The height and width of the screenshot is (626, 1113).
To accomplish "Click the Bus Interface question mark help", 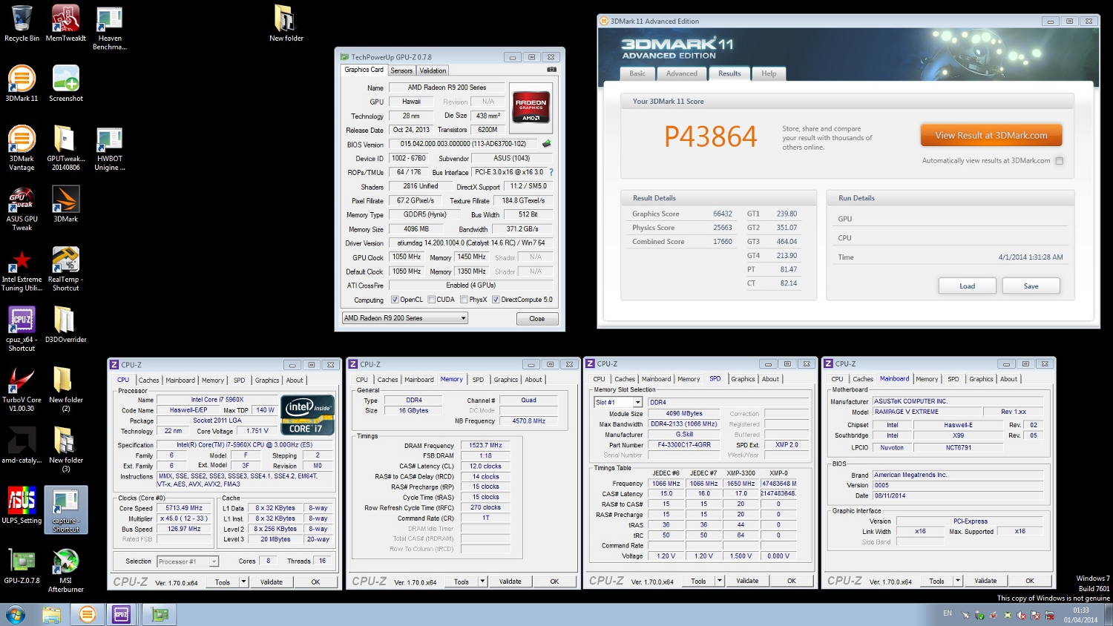I will tap(551, 172).
